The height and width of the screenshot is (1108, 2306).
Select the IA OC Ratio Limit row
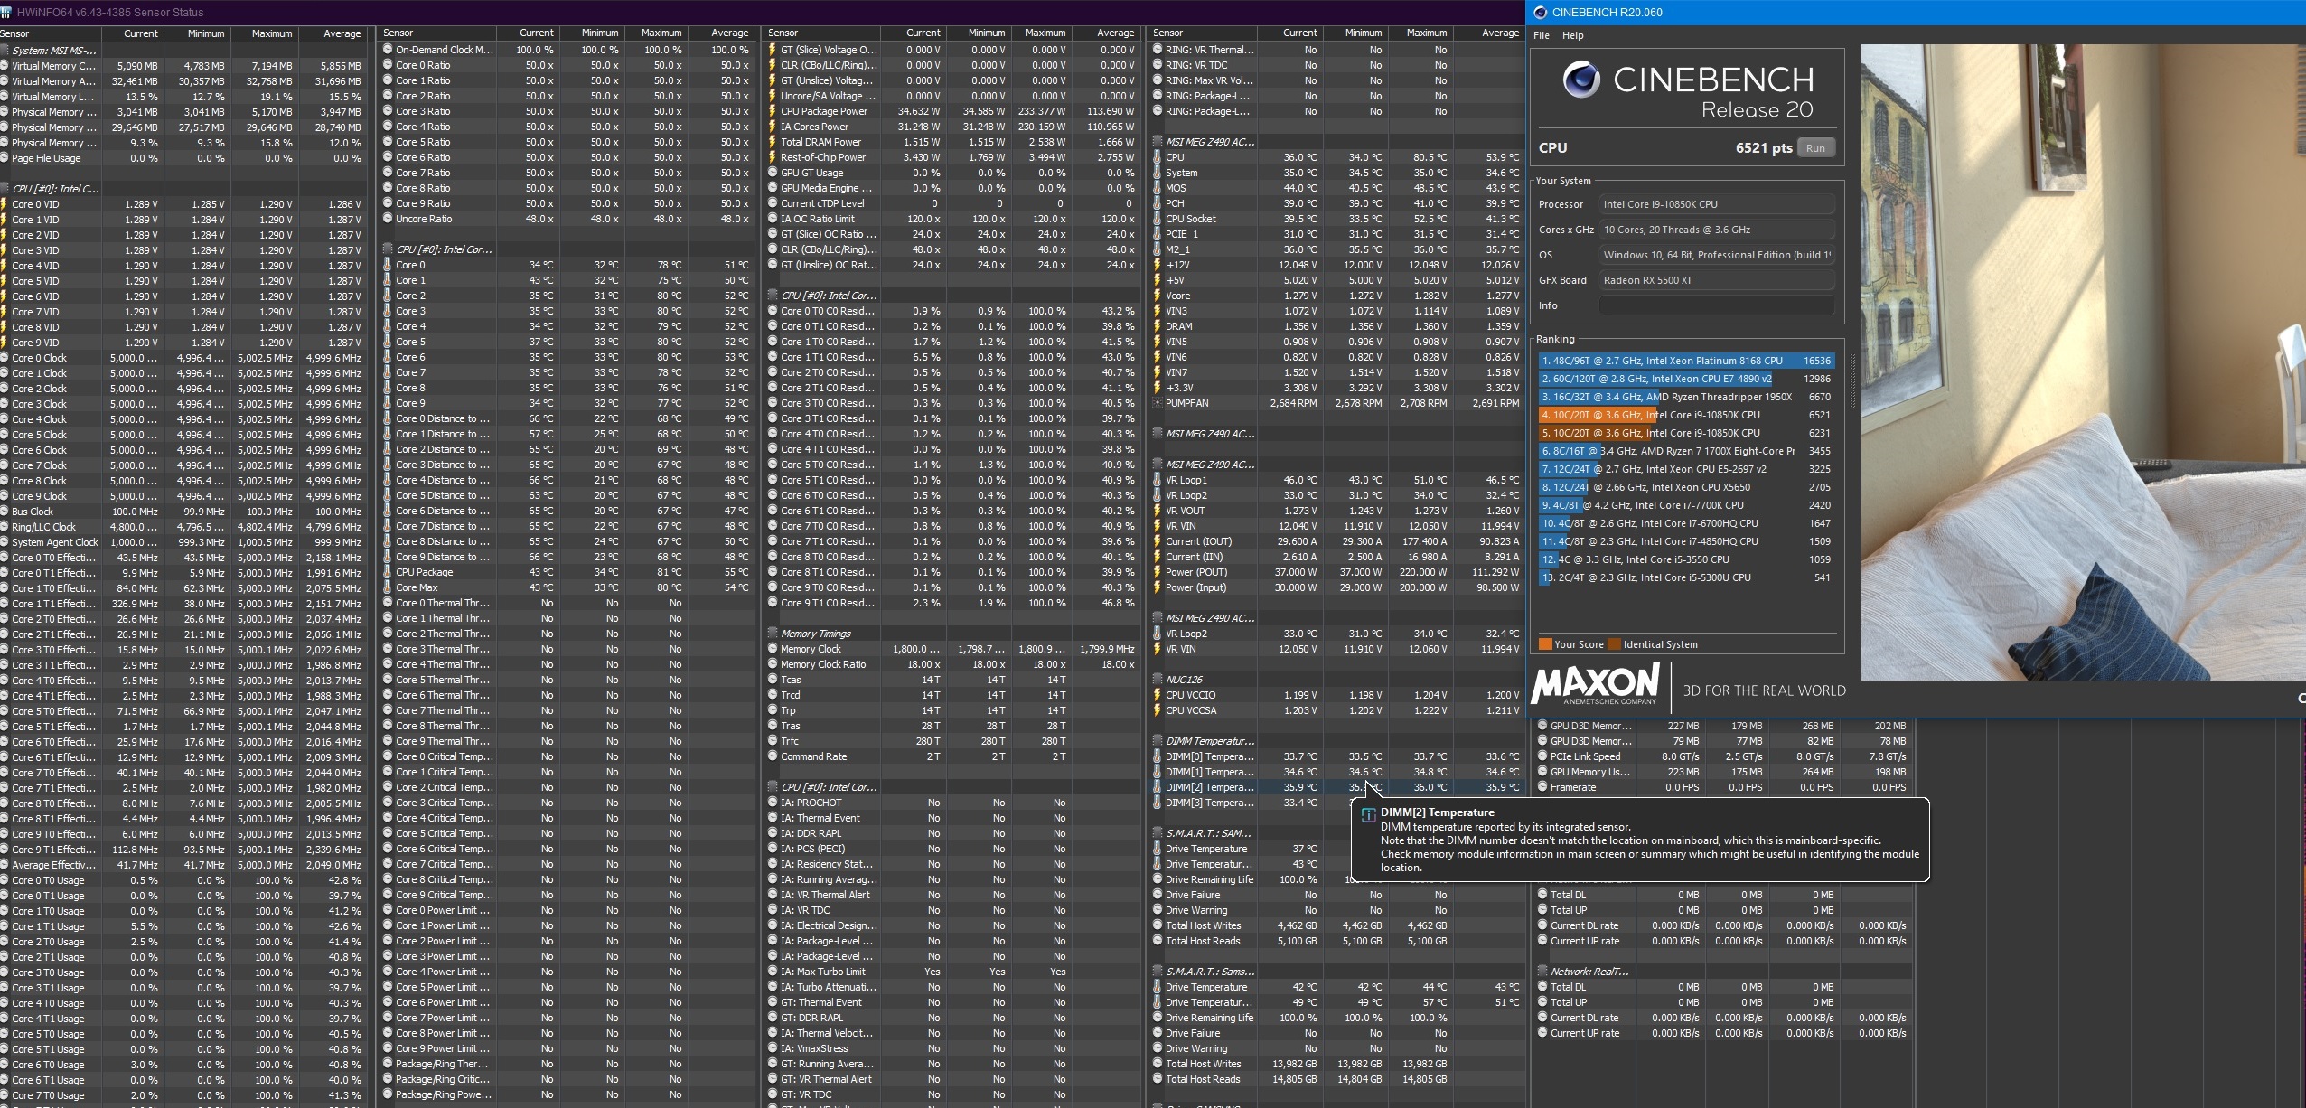(952, 219)
